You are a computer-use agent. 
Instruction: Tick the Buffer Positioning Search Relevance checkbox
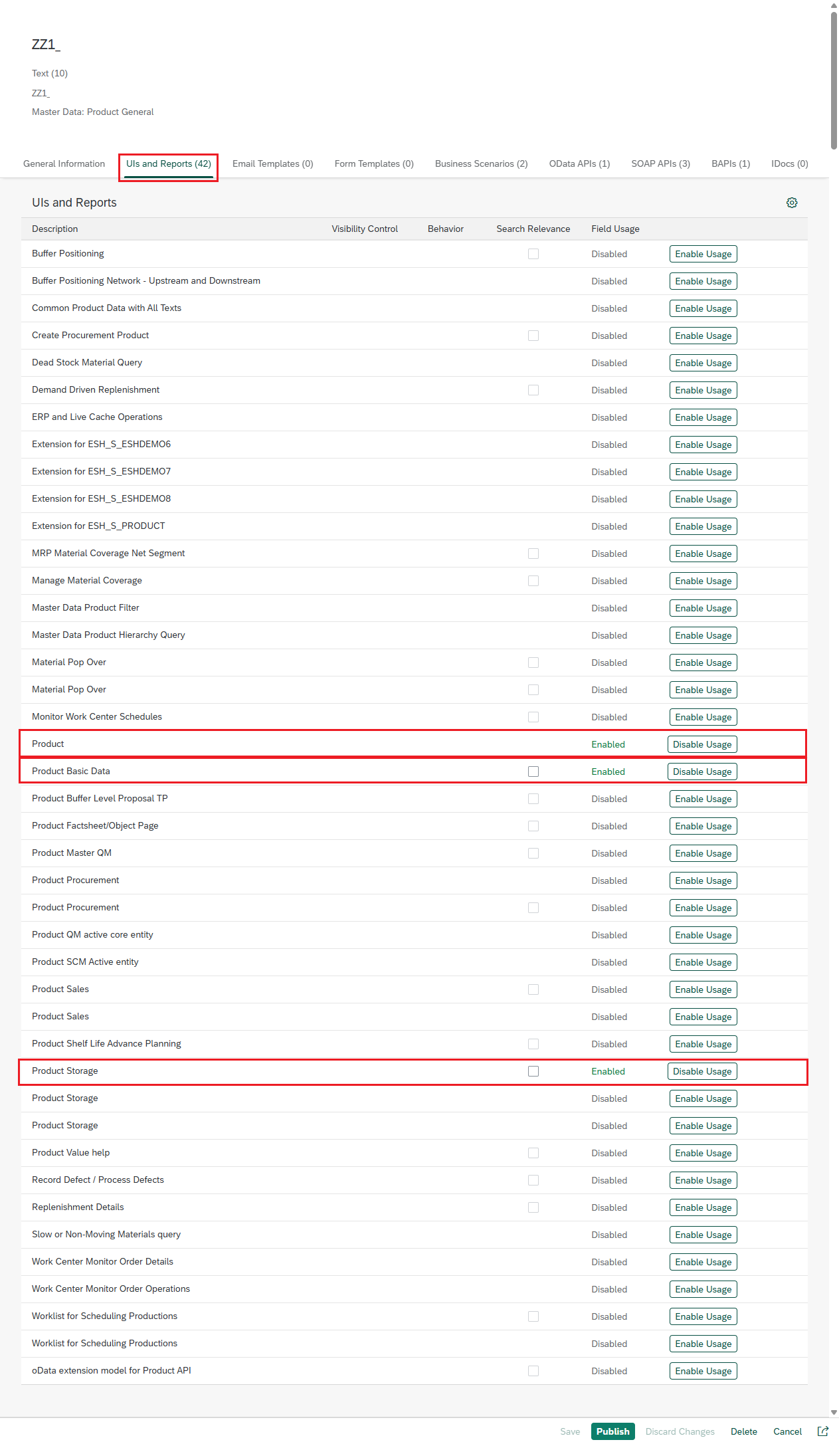coord(533,254)
